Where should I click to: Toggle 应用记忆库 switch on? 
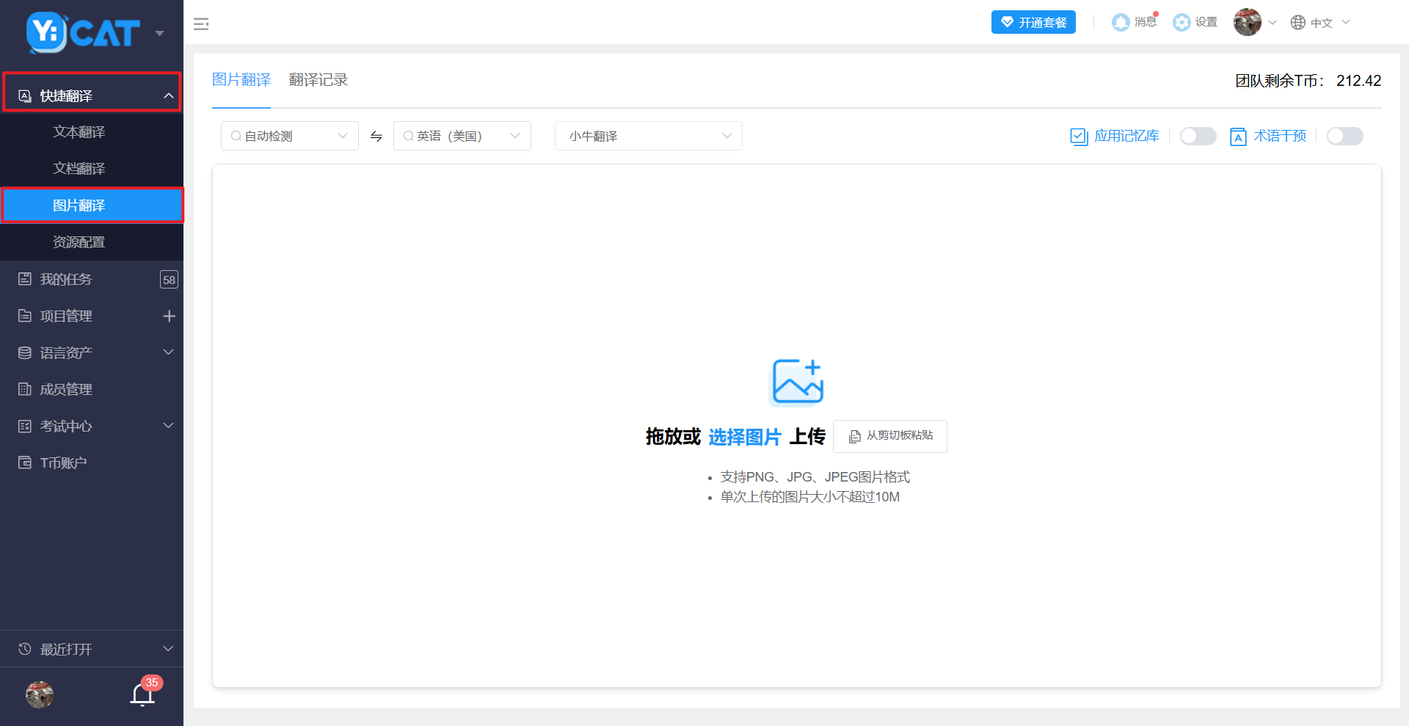1198,137
